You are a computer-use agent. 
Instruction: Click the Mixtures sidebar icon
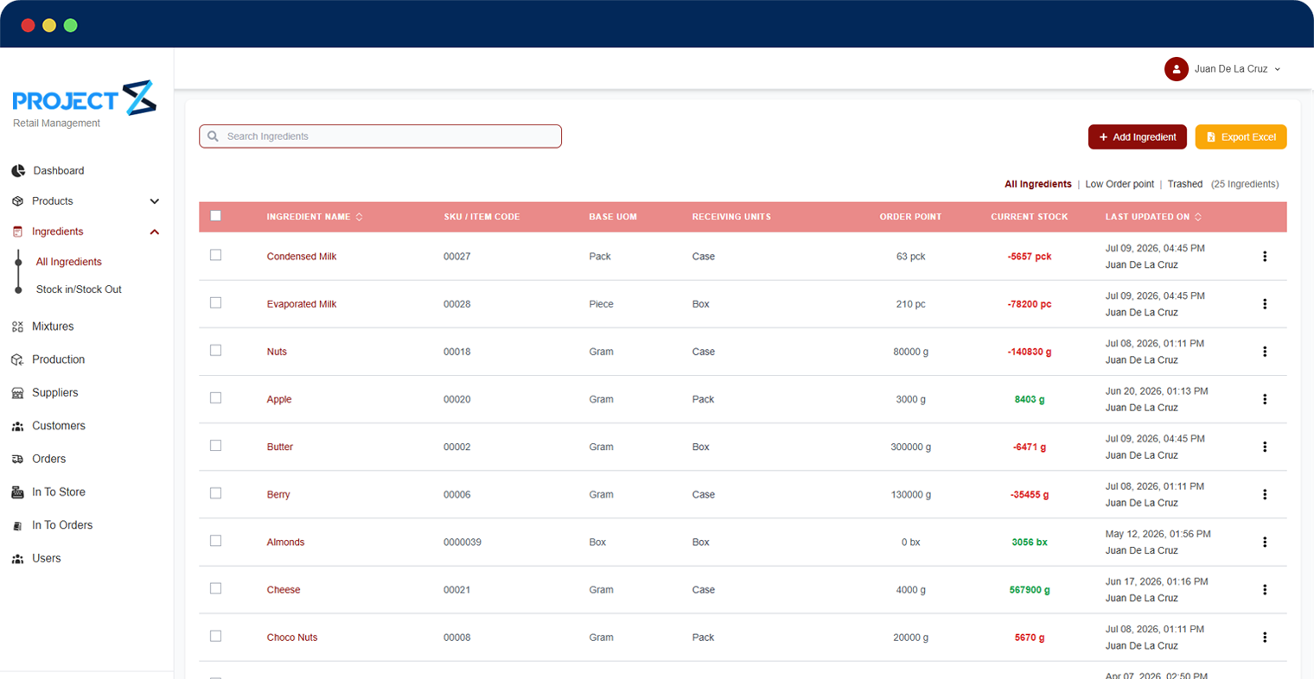click(x=17, y=327)
